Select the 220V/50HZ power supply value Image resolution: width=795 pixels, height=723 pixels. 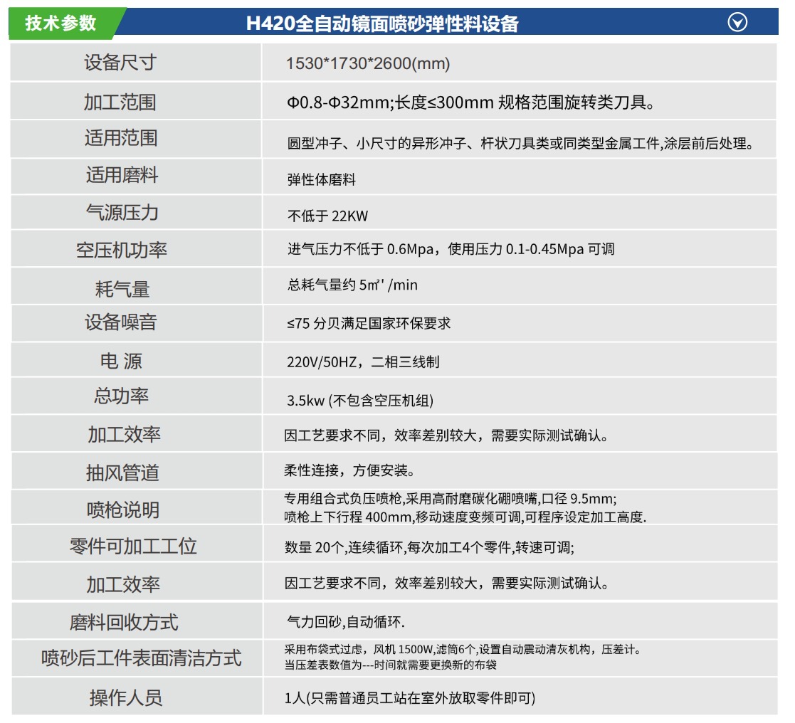(x=363, y=361)
